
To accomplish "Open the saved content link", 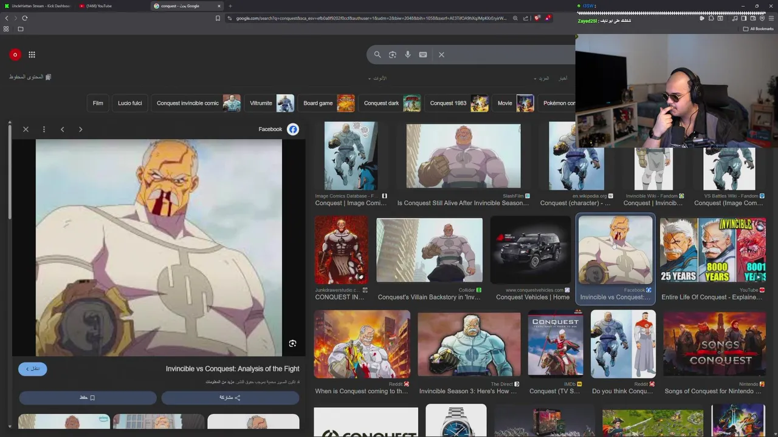I will pos(30,77).
